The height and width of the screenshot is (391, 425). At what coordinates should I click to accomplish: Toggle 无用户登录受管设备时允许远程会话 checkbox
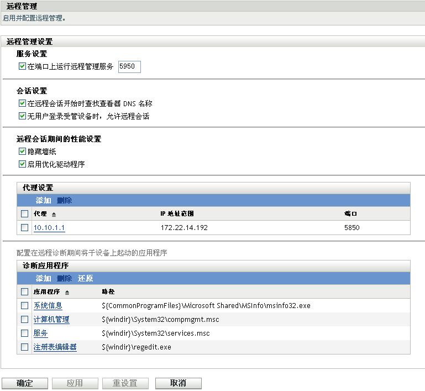point(22,116)
